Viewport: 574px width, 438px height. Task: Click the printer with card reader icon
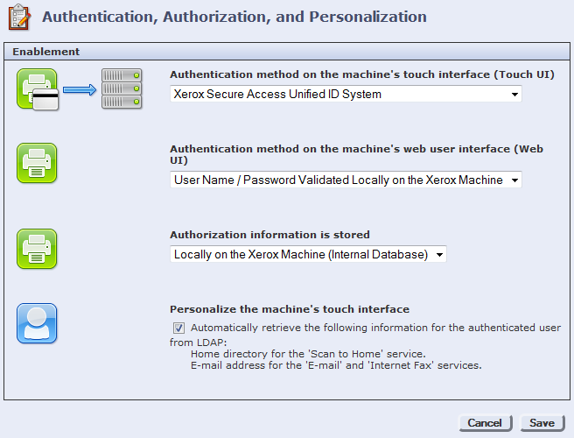point(37,88)
